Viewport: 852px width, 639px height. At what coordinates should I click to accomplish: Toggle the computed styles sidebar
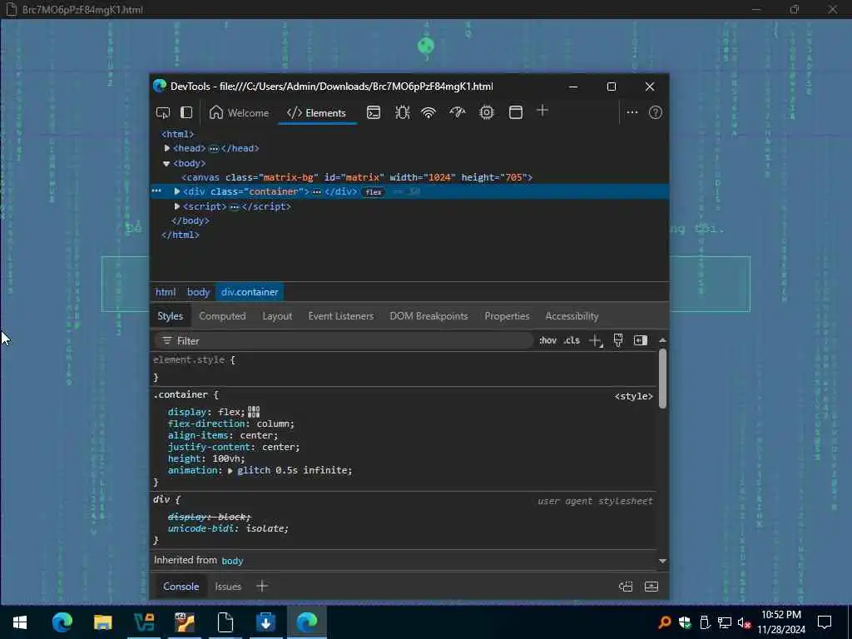[x=641, y=340]
